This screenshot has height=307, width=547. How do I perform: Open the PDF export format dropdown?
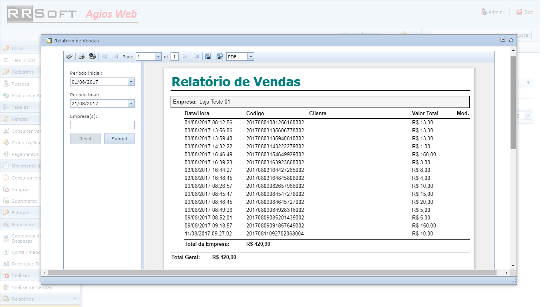tap(251, 57)
